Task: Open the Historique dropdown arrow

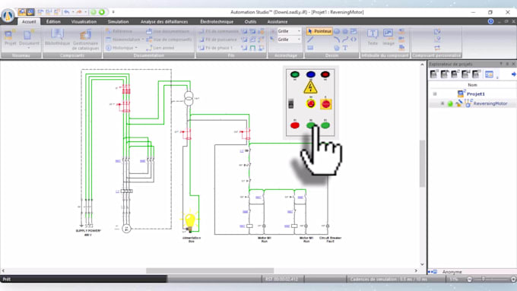Action: click(136, 48)
